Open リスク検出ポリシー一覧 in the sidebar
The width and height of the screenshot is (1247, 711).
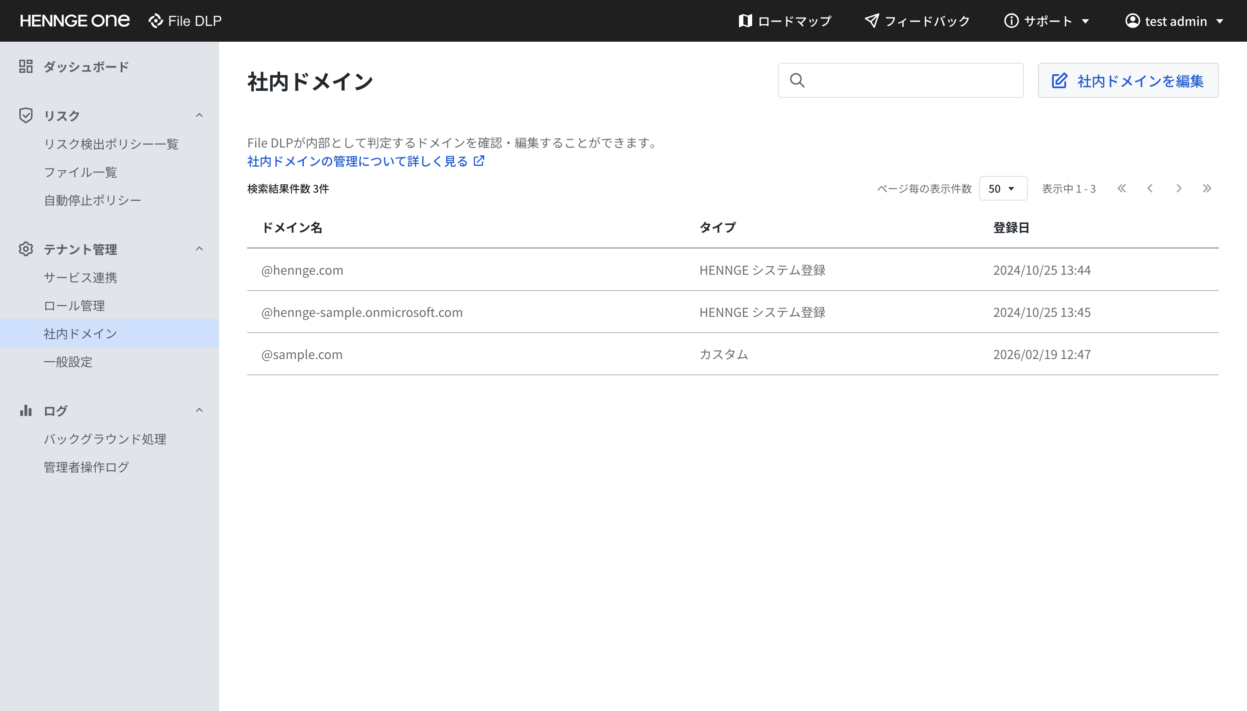pos(112,144)
